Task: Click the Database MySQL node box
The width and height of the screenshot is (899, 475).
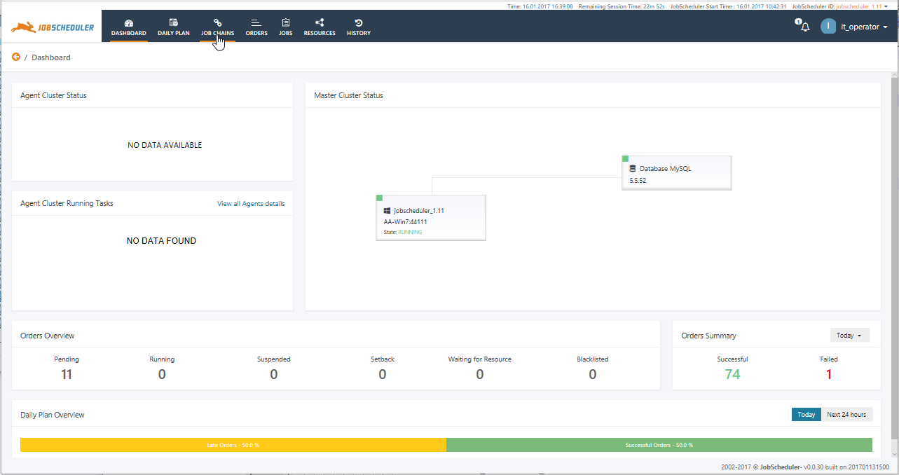Action: pos(677,172)
